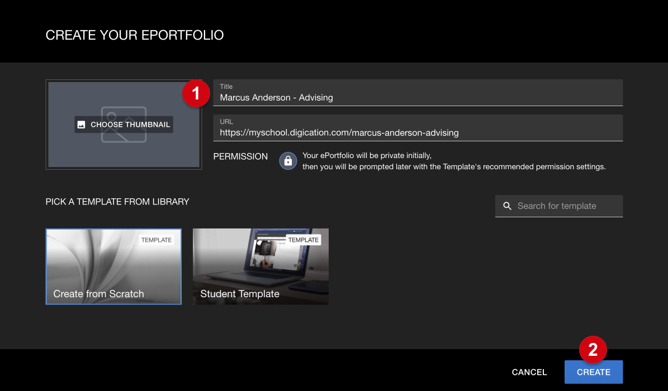Click the TEMPLATE badge on Create from Scratch
The height and width of the screenshot is (391, 668).
(x=157, y=240)
